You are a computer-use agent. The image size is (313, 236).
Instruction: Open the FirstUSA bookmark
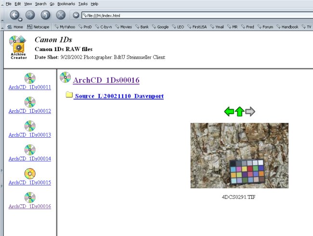coord(197,27)
